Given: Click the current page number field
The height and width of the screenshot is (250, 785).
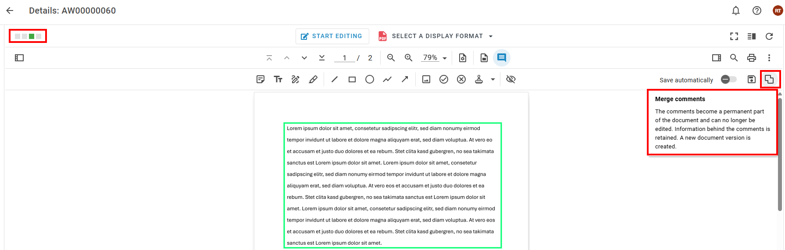Looking at the screenshot, I should [344, 58].
